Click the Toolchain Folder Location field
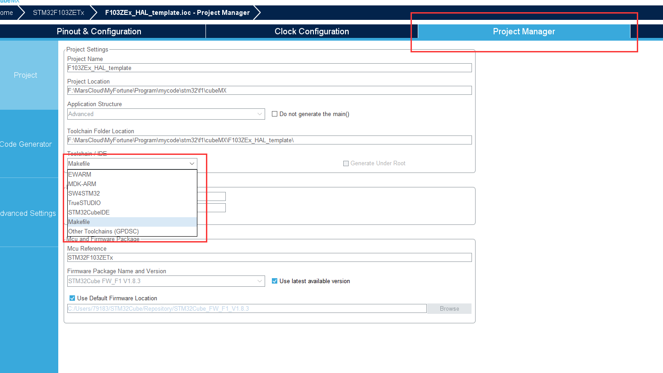663x373 pixels. click(269, 140)
